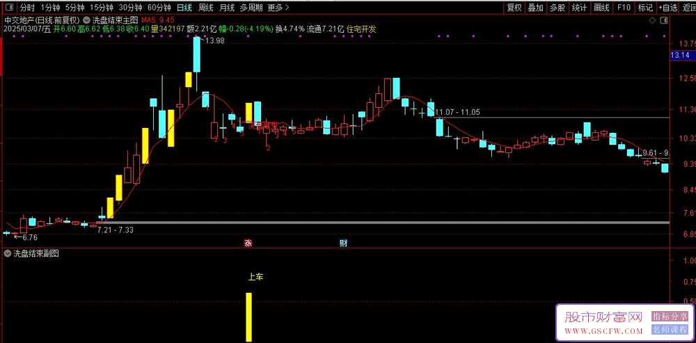Click the 11.07 - 11.05 gap line label

click(x=458, y=112)
